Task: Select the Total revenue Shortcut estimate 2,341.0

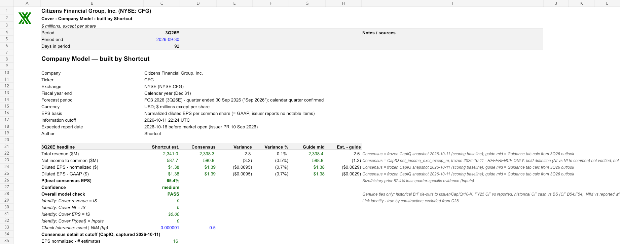Action: click(171, 154)
